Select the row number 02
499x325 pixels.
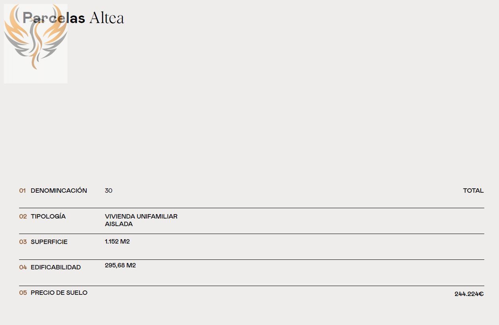click(x=23, y=217)
